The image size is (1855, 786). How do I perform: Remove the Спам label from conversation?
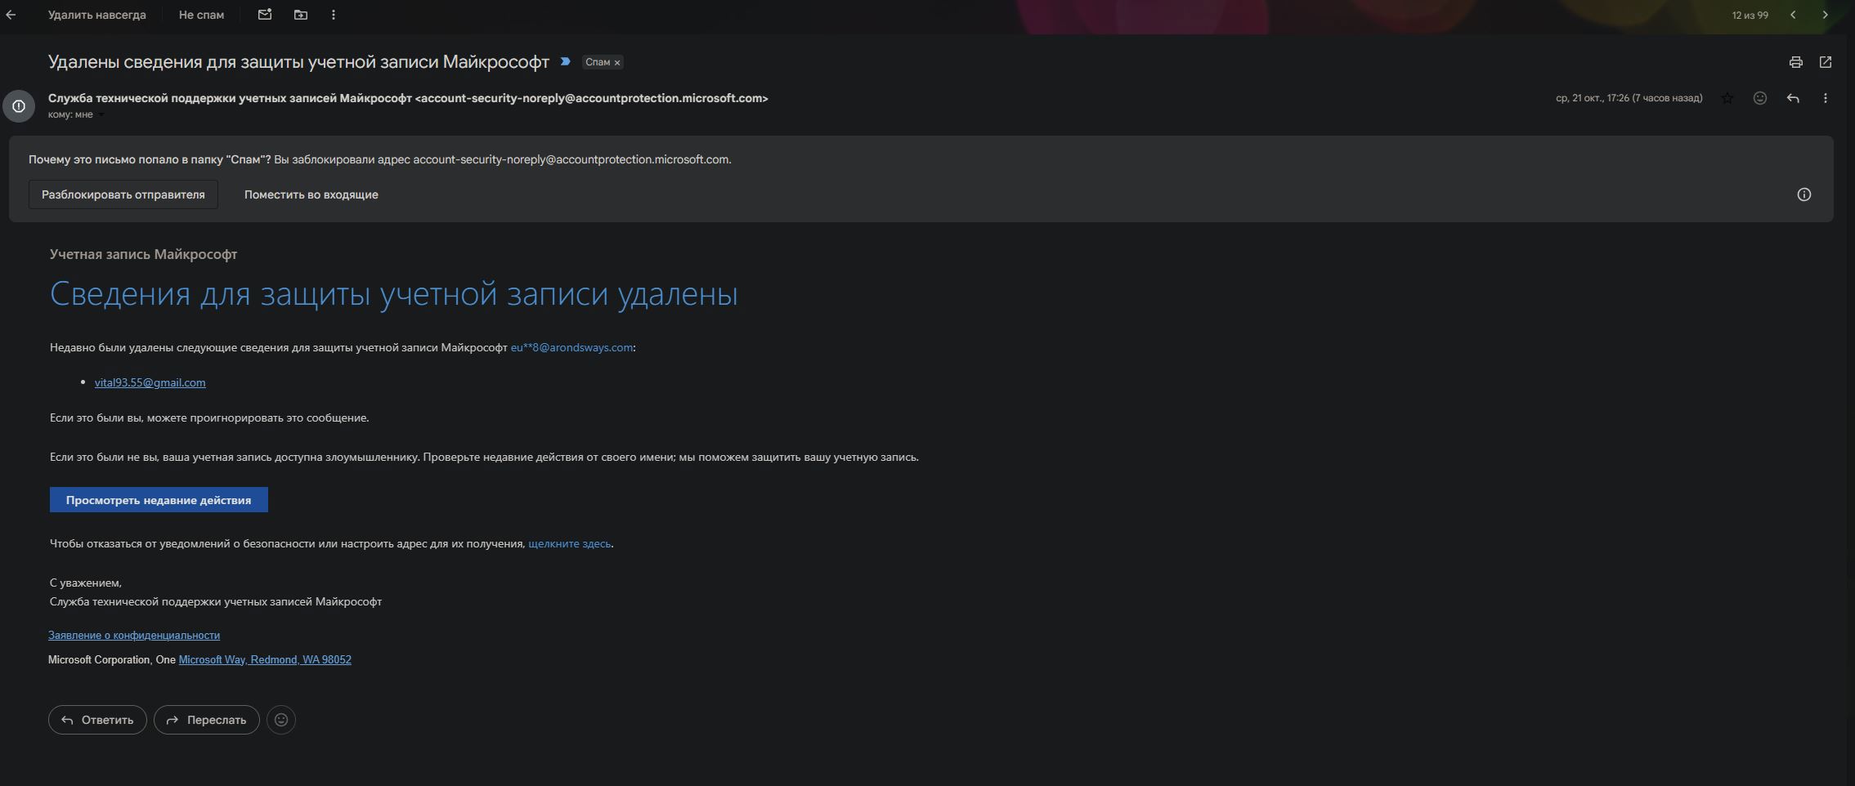tap(617, 62)
